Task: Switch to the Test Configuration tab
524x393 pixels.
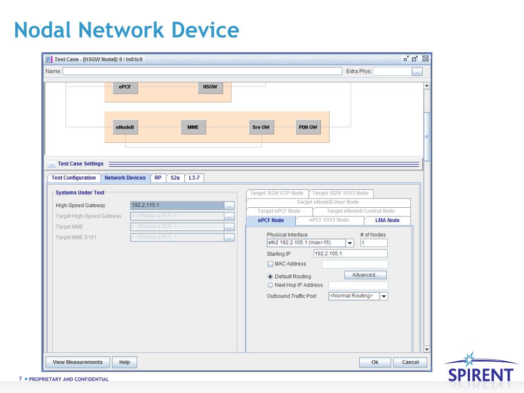Action: point(74,178)
